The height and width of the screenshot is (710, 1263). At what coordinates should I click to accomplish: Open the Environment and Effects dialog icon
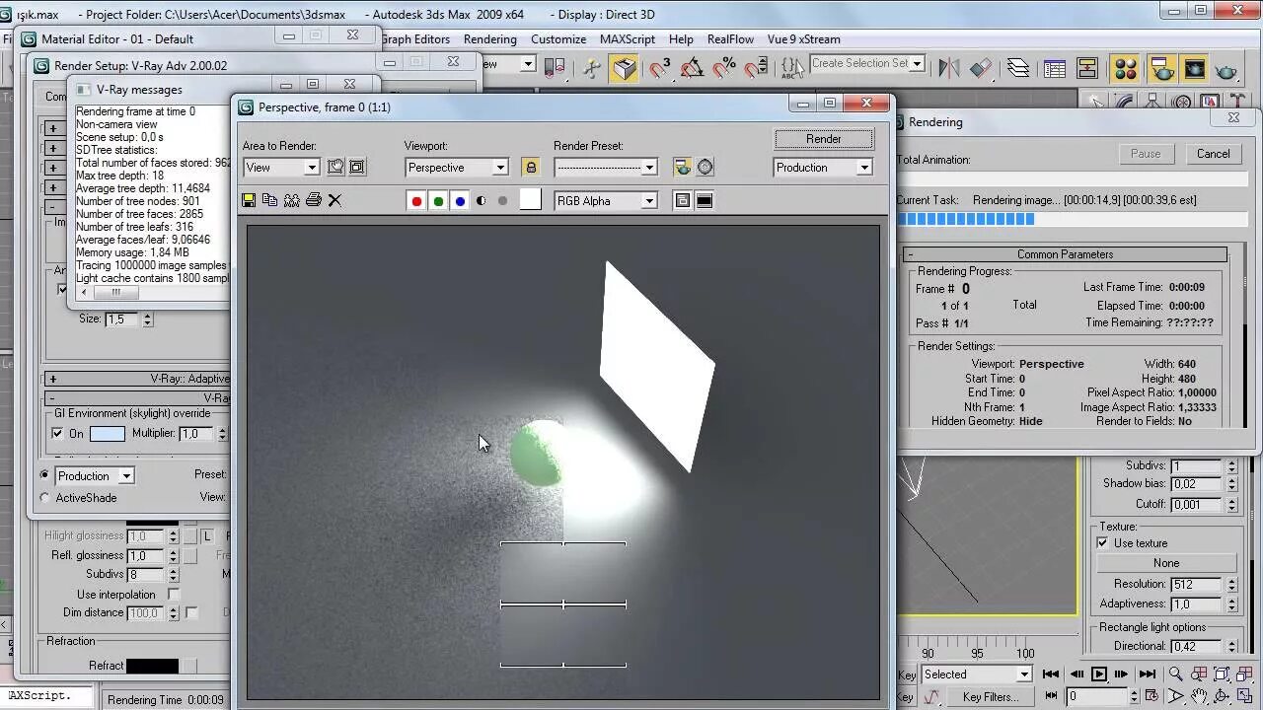click(706, 168)
